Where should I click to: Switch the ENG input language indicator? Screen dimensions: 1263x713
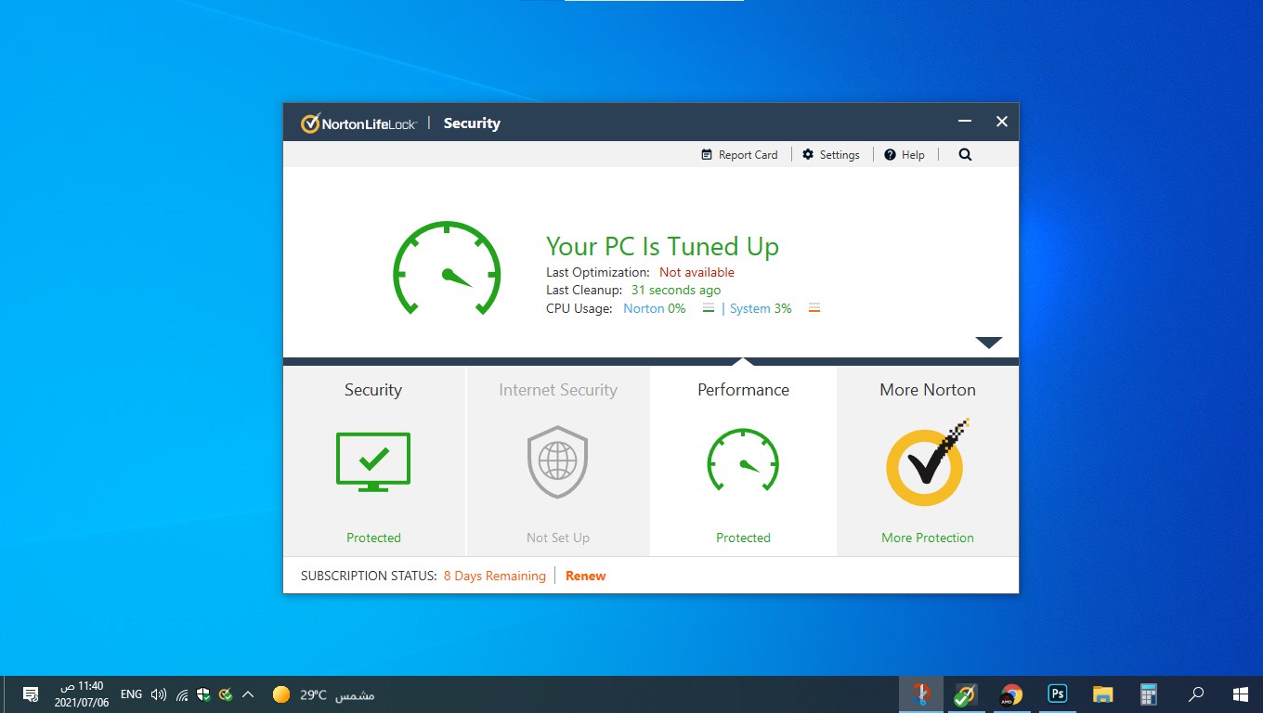132,694
